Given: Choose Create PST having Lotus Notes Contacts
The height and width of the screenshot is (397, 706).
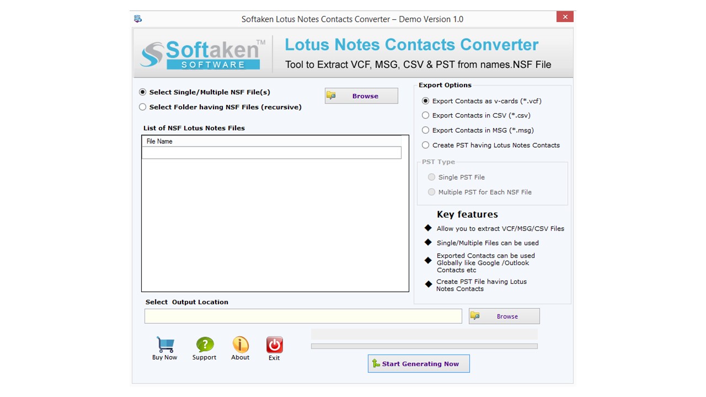Looking at the screenshot, I should click(x=425, y=145).
